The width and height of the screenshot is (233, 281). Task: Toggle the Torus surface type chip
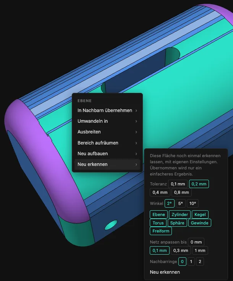(158, 223)
